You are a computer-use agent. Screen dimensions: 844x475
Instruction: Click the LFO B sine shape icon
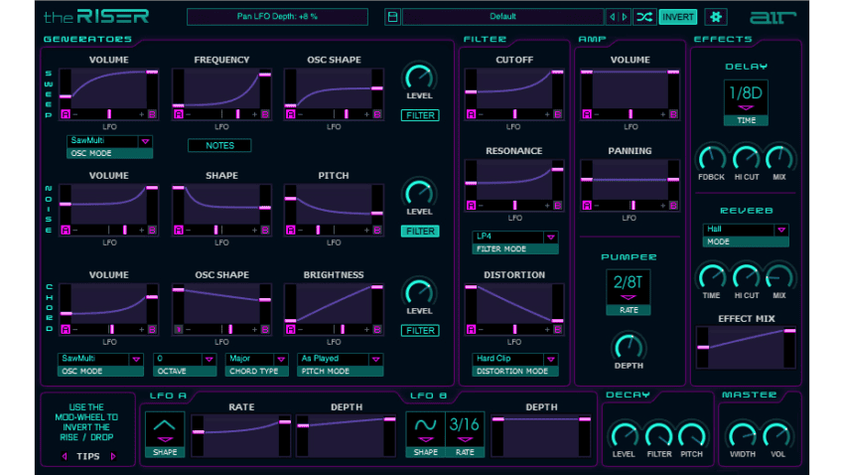point(424,427)
